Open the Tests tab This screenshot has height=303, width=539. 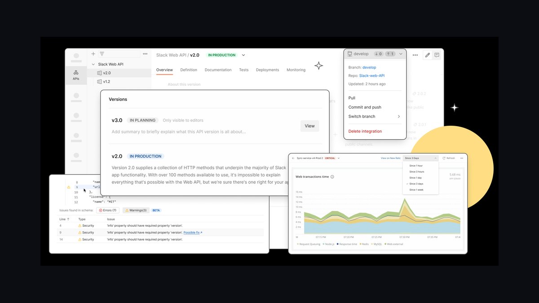[x=243, y=70]
